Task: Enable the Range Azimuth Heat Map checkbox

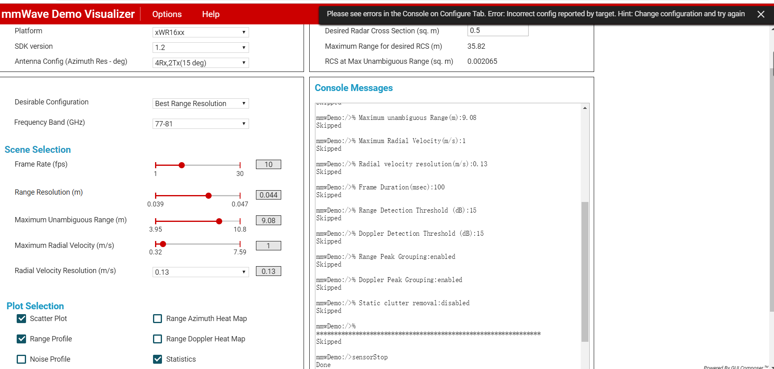Action: click(157, 319)
